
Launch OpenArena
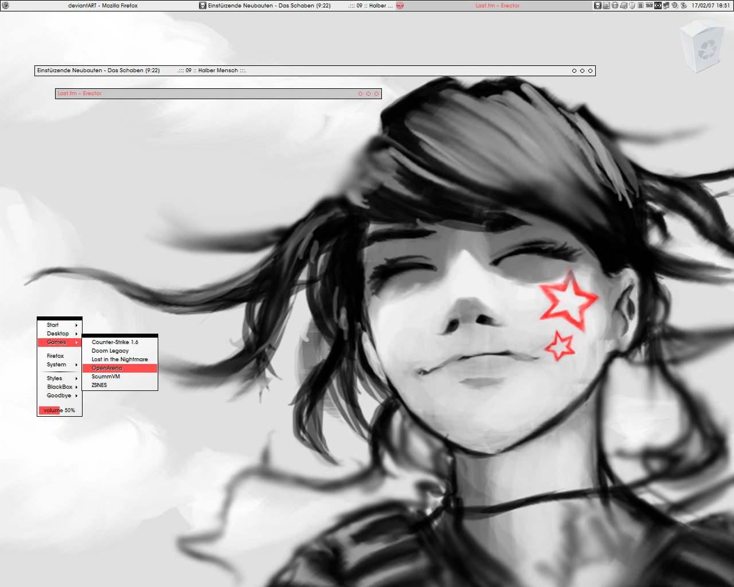click(120, 368)
